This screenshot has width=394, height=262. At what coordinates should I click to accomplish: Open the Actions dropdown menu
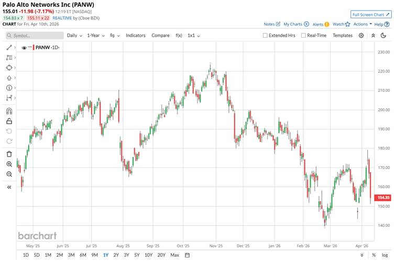tap(362, 24)
